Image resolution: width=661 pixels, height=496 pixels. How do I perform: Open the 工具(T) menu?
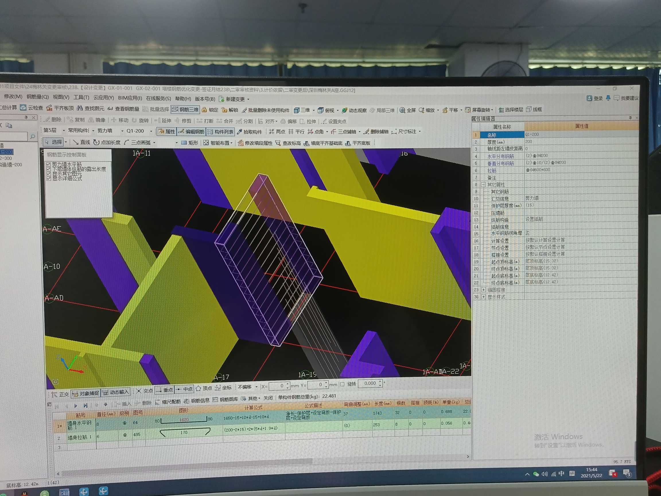click(81, 98)
